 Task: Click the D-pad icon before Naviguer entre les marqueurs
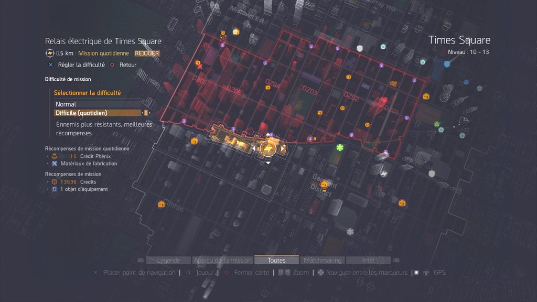(x=320, y=273)
